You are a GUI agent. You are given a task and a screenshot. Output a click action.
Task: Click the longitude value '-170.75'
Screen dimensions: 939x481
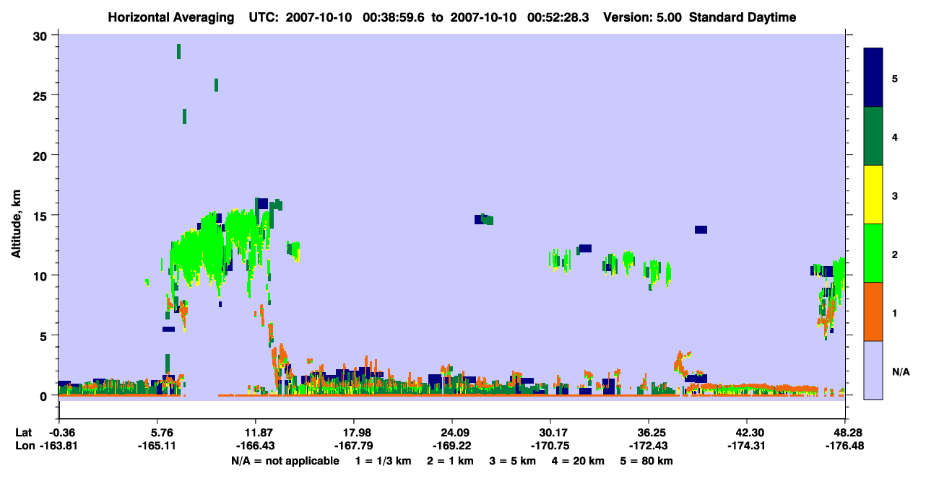(550, 446)
